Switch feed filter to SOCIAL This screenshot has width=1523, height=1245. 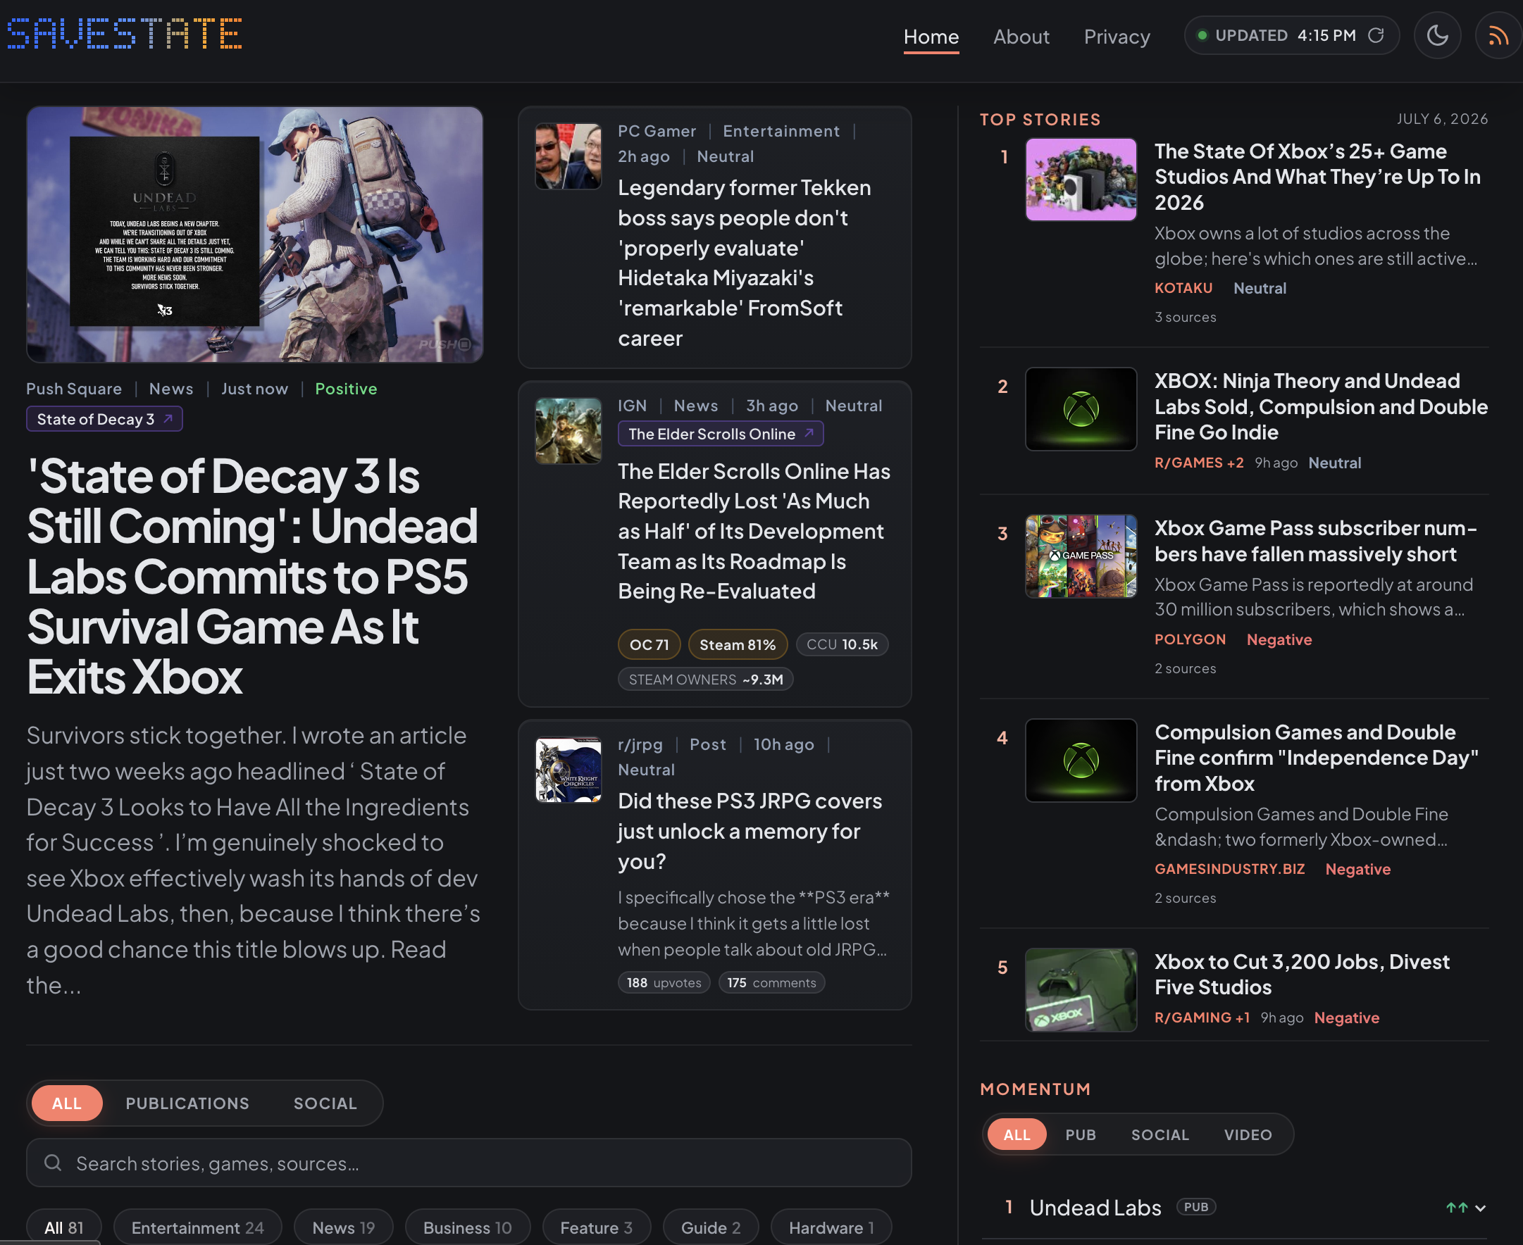click(x=325, y=1103)
